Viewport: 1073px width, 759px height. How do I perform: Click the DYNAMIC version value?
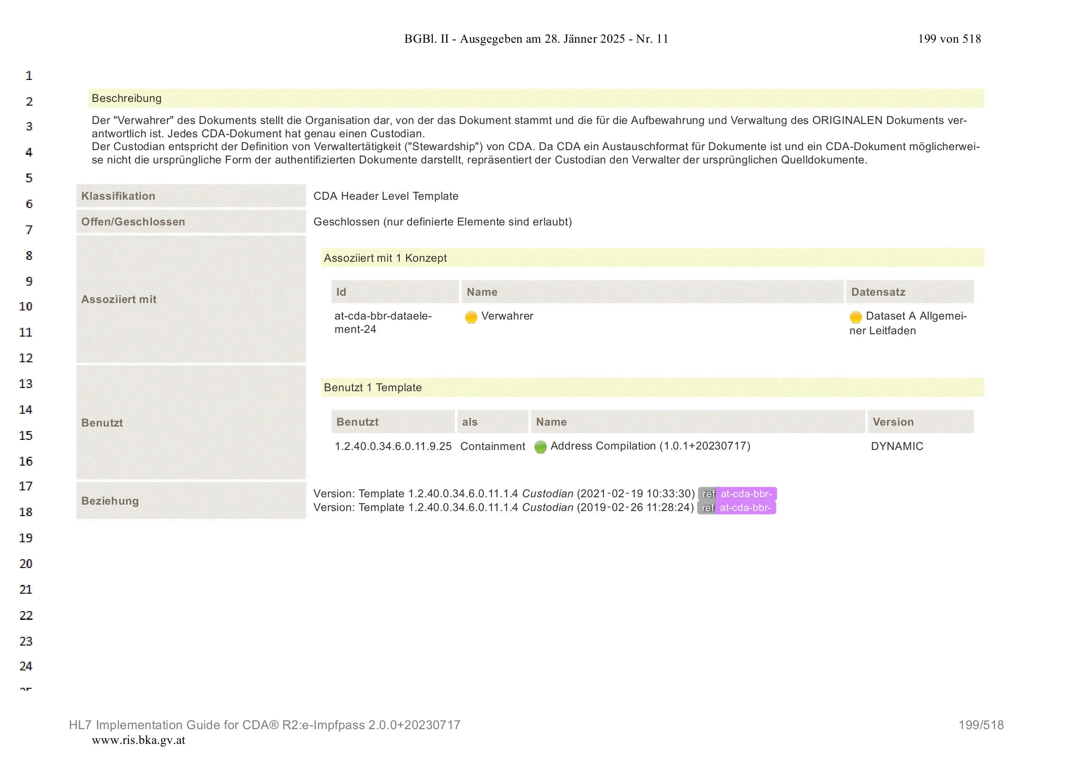coord(897,446)
